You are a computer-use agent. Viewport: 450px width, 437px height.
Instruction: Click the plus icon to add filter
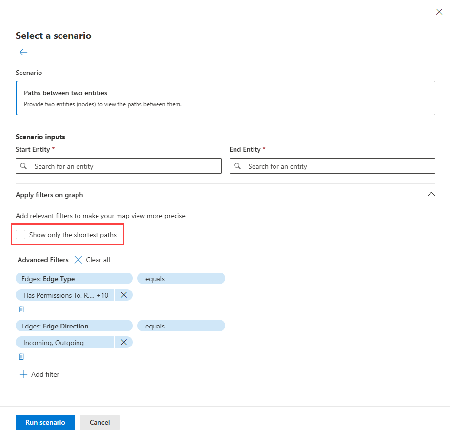tap(23, 374)
